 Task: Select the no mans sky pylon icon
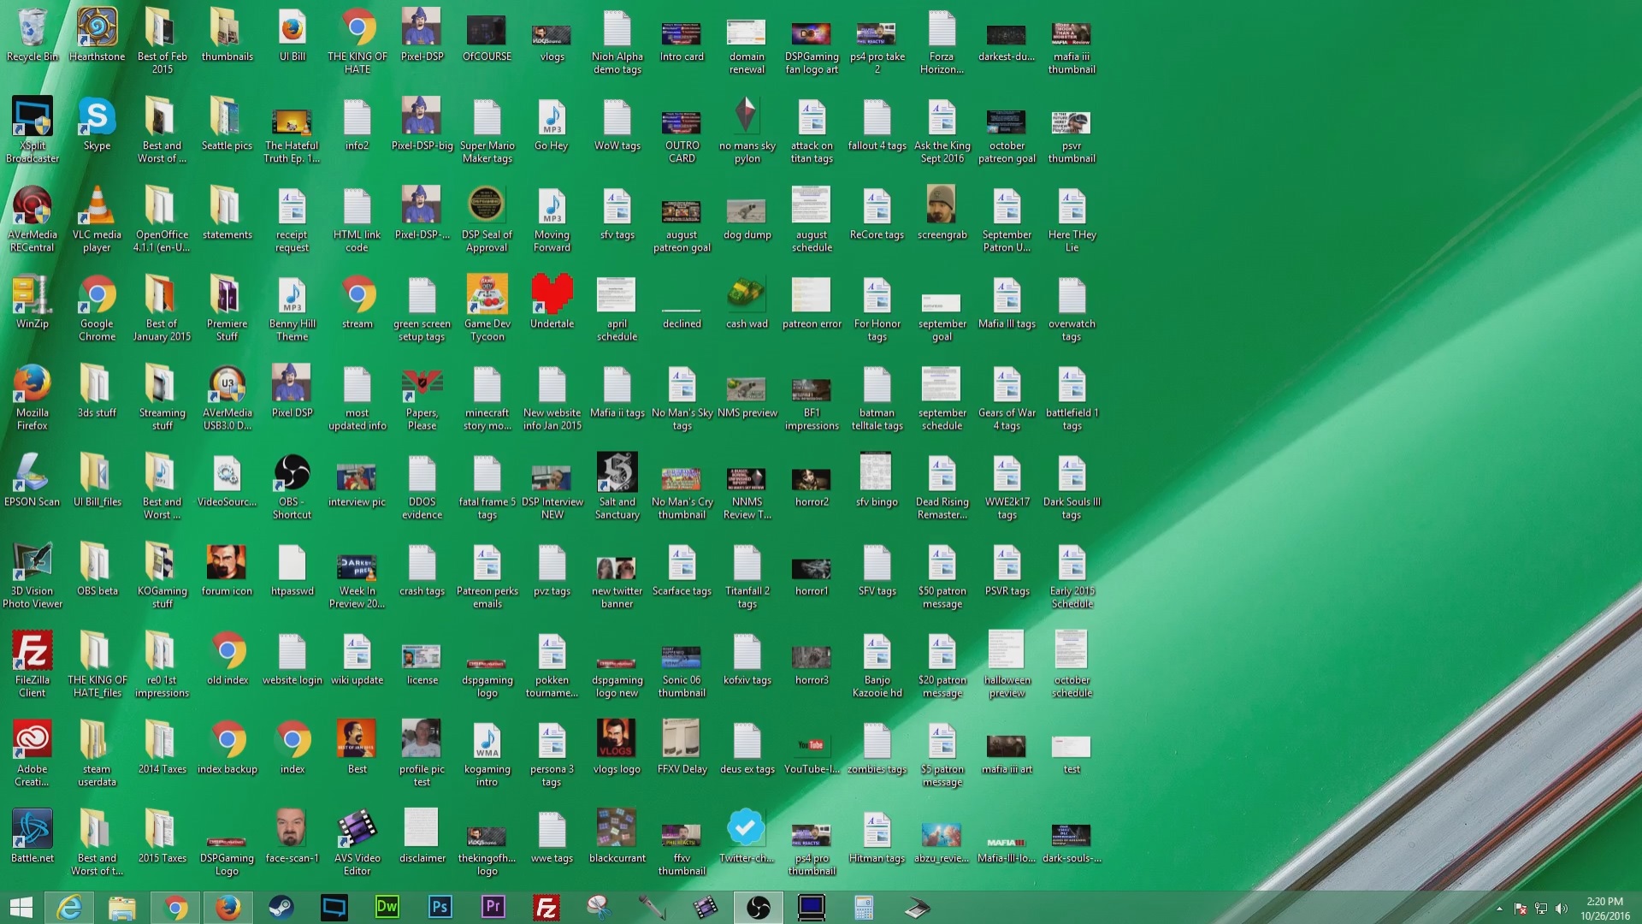tap(747, 130)
